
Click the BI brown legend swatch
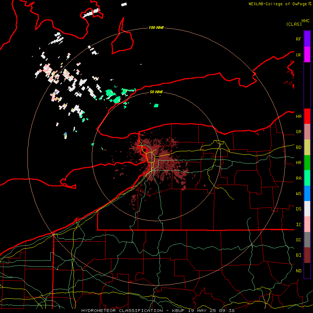307,255
